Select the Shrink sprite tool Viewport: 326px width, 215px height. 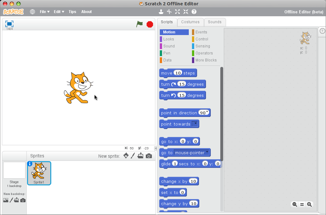coord(186,12)
